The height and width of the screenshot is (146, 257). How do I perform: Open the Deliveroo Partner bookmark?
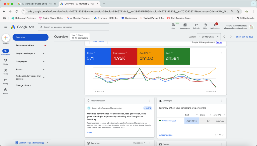(24, 18)
